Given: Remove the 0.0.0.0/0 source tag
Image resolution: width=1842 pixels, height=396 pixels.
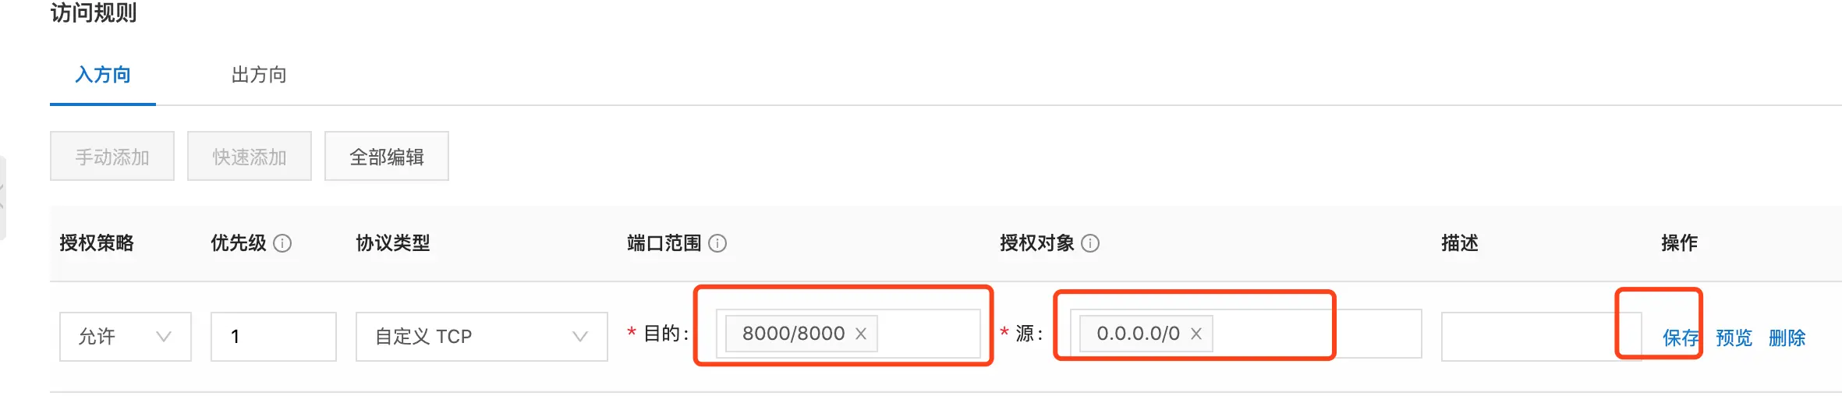Looking at the screenshot, I should pos(1196,334).
